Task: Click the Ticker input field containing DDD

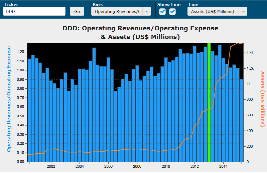Action: click(x=34, y=11)
